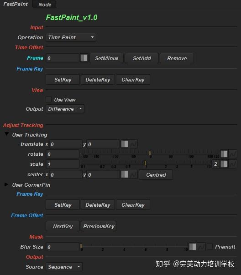The image size is (241, 275).
Task: Toggle the Premult checkbox
Action: pos(210,246)
